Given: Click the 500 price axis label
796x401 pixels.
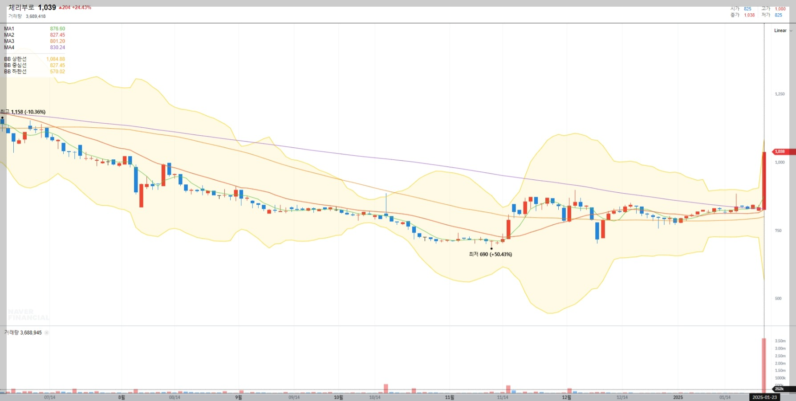Looking at the screenshot, I should (778, 299).
